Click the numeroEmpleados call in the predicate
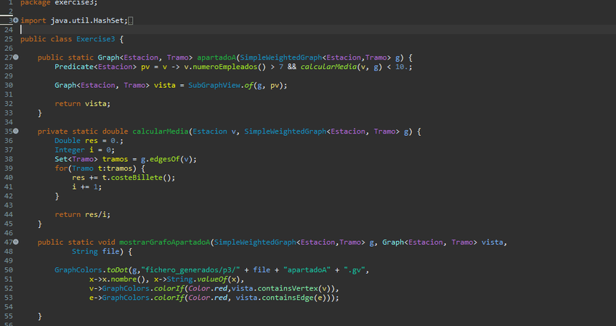The width and height of the screenshot is (616, 326). [x=217, y=67]
